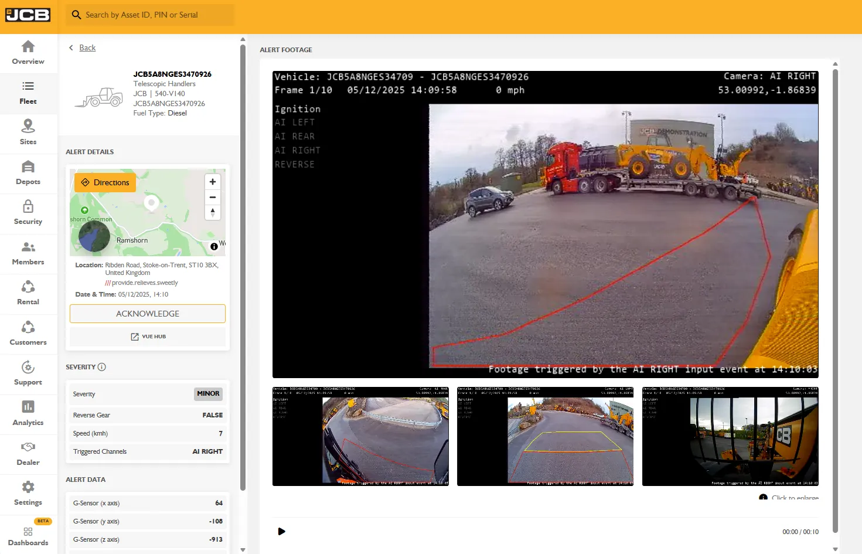
Task: Click the telescopic handler machine image
Action: [x=98, y=97]
